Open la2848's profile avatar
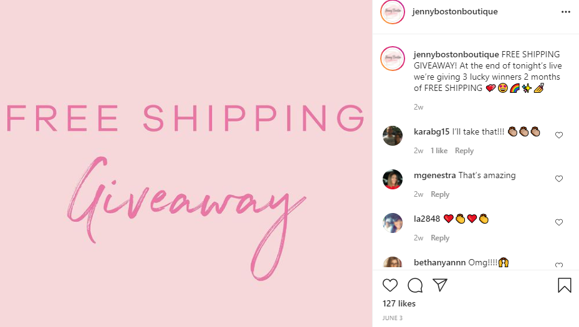 (393, 223)
